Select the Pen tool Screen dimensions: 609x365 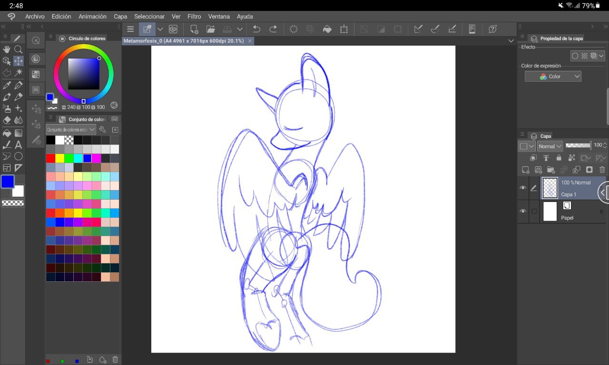click(19, 85)
